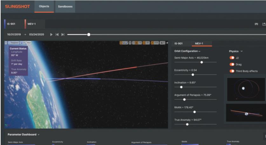Click the longitude value 95° W

click(15, 55)
